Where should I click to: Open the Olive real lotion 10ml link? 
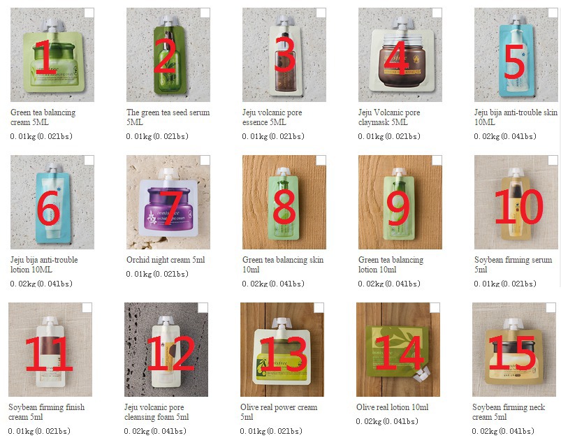[x=392, y=407]
